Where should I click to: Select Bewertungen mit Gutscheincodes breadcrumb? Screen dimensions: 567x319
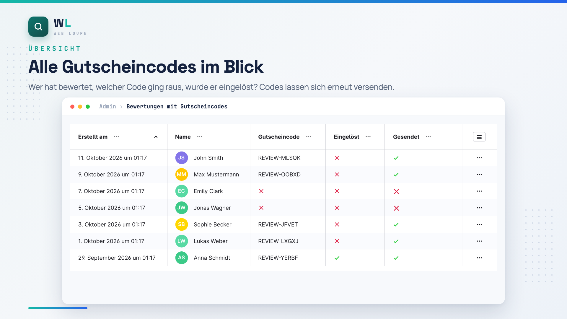(177, 106)
